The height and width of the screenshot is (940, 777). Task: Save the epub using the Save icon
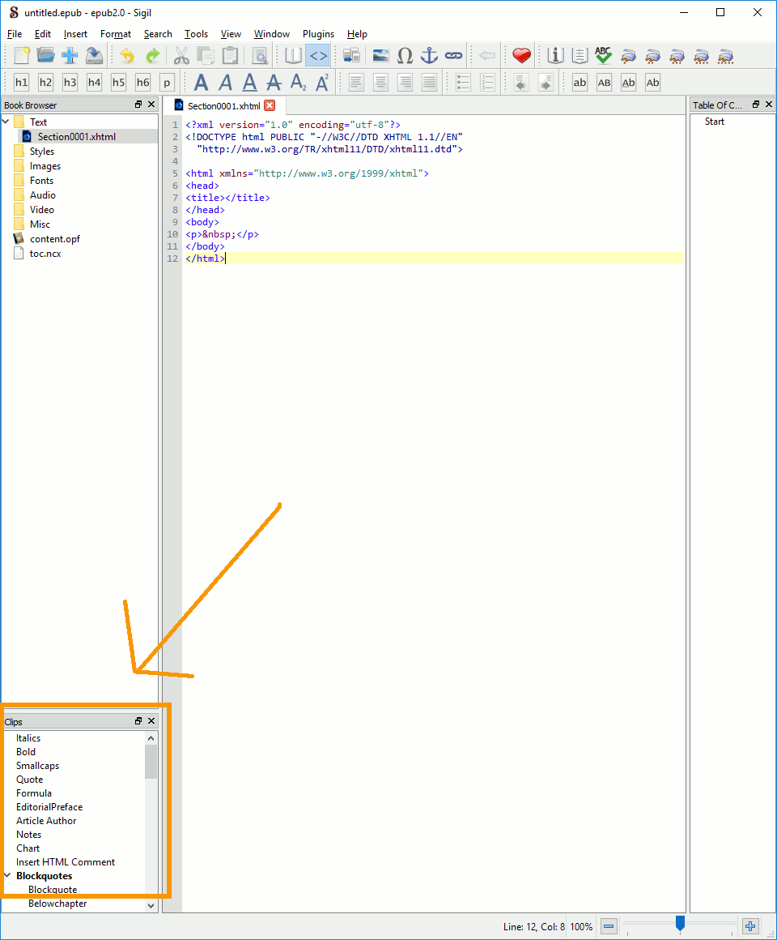tap(94, 56)
